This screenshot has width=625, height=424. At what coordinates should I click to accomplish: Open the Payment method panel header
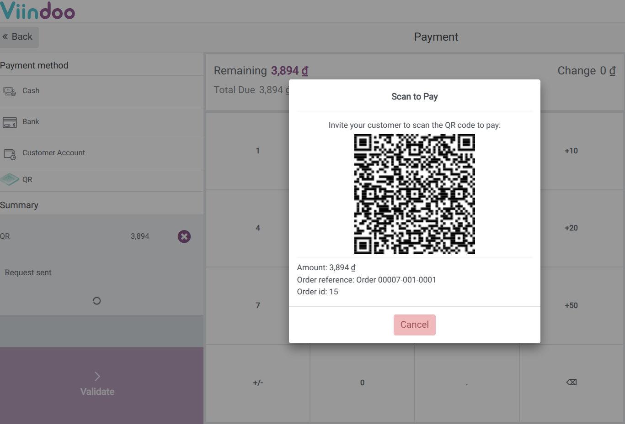coord(34,65)
